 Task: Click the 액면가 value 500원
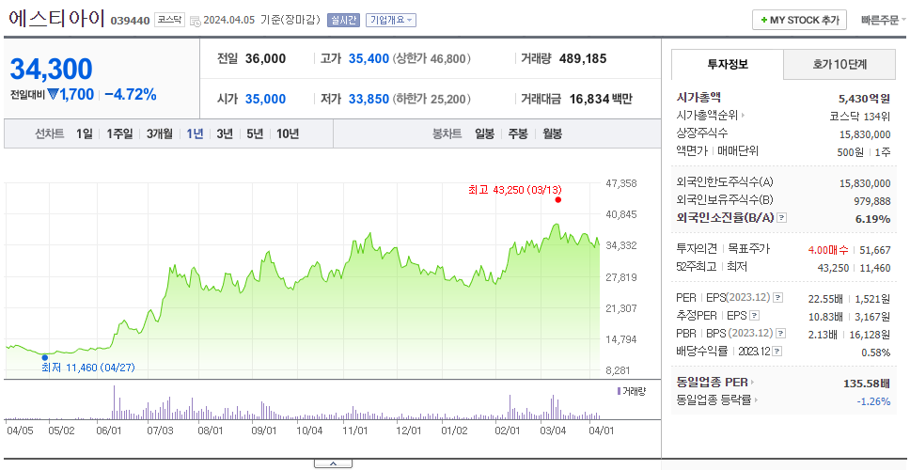[x=852, y=152]
